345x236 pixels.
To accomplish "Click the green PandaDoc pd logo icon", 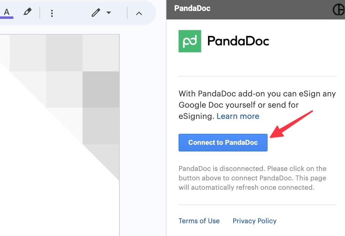I will point(190,41).
